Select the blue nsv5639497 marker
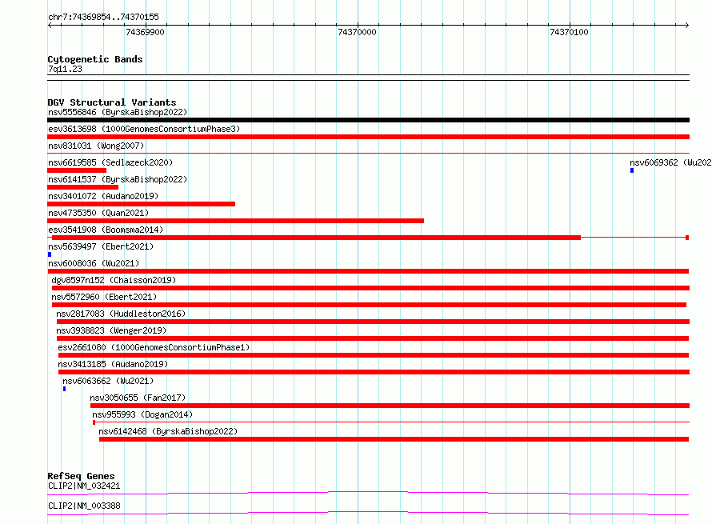The width and height of the screenshot is (712, 524). [x=50, y=254]
